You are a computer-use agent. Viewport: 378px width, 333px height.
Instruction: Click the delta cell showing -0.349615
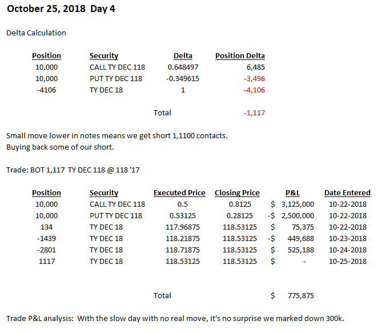(x=183, y=78)
